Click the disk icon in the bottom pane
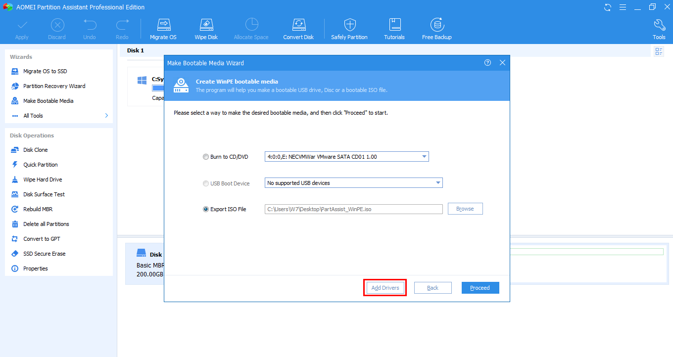This screenshot has height=357, width=673. (141, 253)
